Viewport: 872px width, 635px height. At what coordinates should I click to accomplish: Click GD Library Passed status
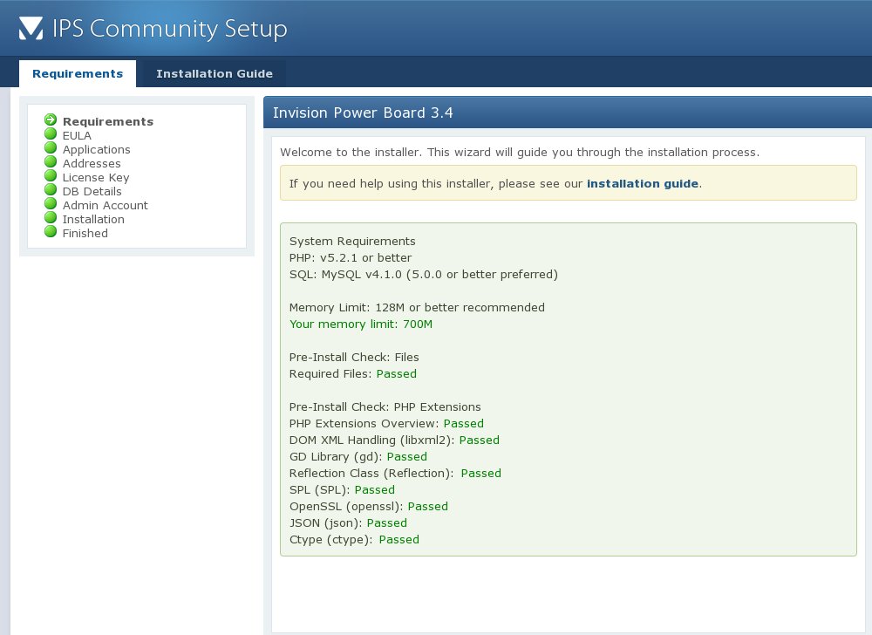click(x=406, y=456)
